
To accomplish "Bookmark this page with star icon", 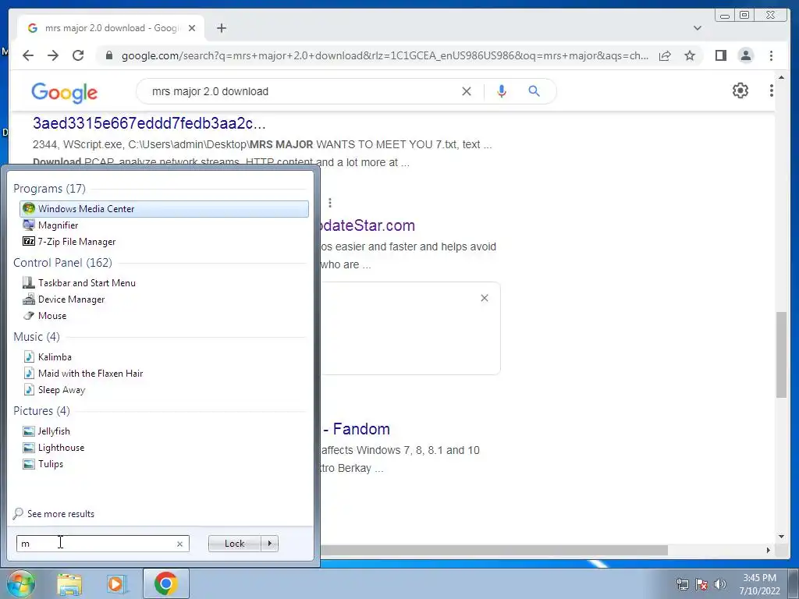I will (x=690, y=55).
